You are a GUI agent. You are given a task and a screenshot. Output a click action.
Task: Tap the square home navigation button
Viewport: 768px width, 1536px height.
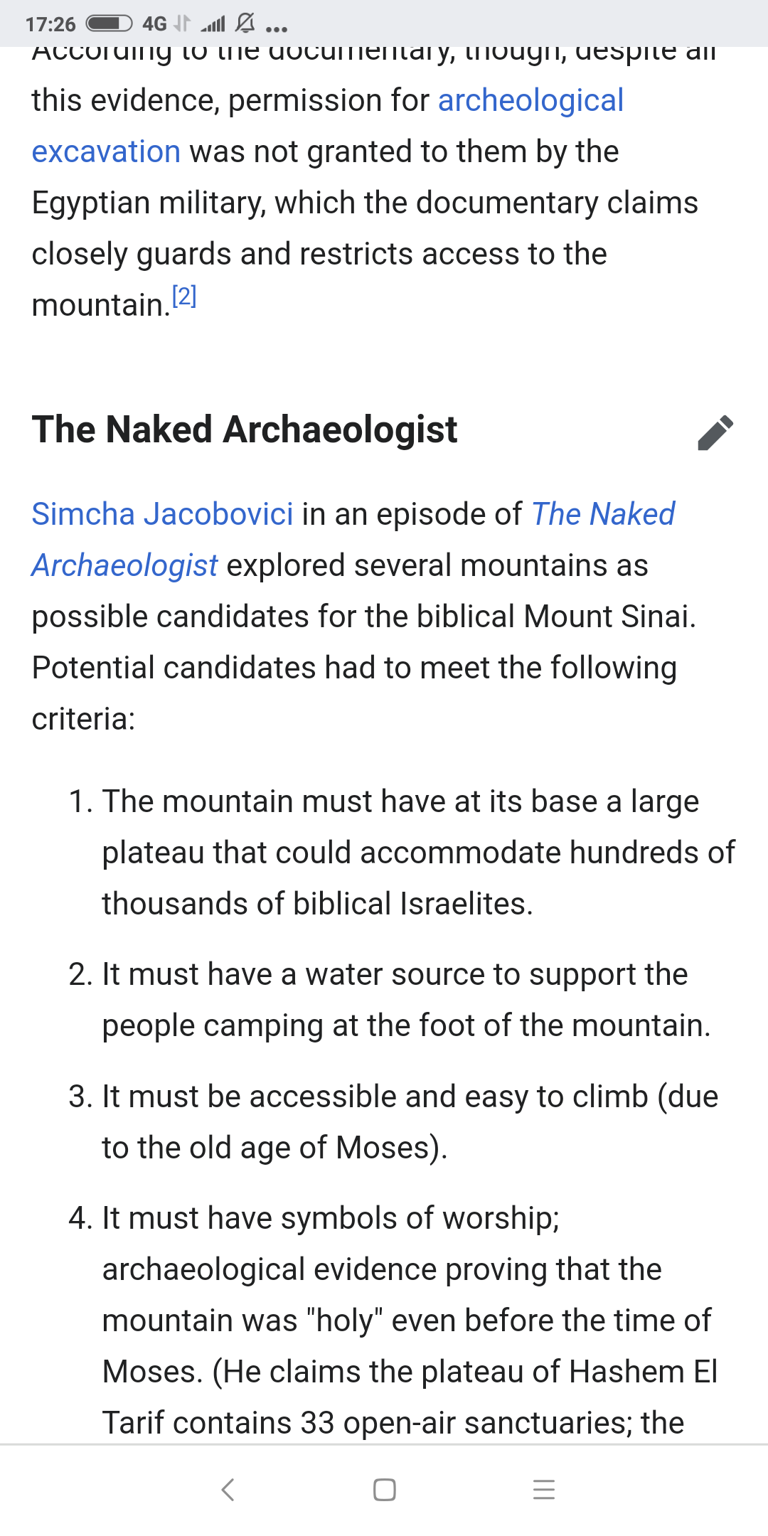pyautogui.click(x=384, y=1489)
